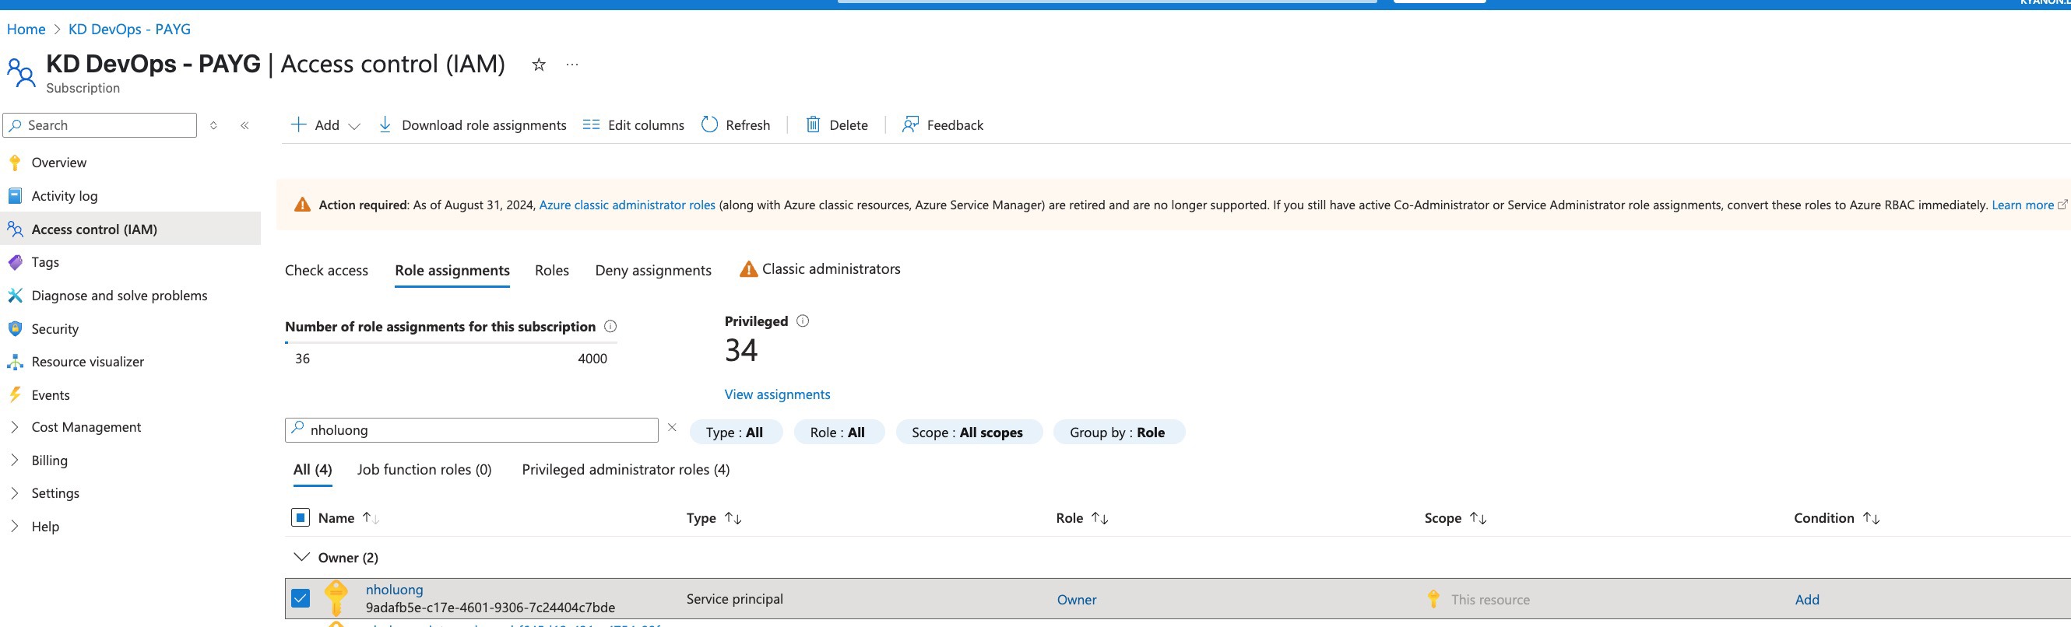Click the nholuong role assignment search box
Screen dimensions: 2071x627
(x=472, y=429)
